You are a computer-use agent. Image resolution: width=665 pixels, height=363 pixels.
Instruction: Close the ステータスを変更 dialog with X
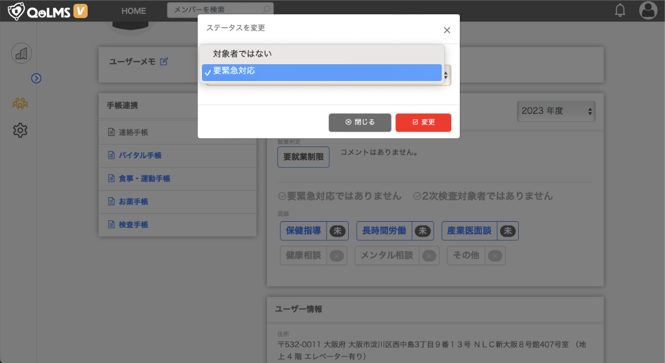[446, 30]
